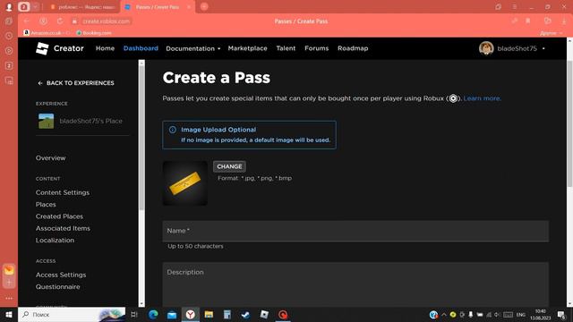Open the Booking.com bookmark
573x322 pixels.
(x=94, y=33)
